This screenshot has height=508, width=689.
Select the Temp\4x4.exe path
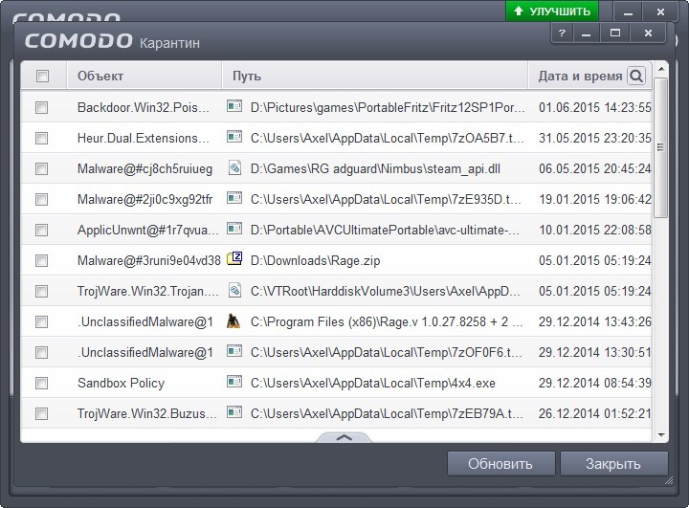pos(372,384)
